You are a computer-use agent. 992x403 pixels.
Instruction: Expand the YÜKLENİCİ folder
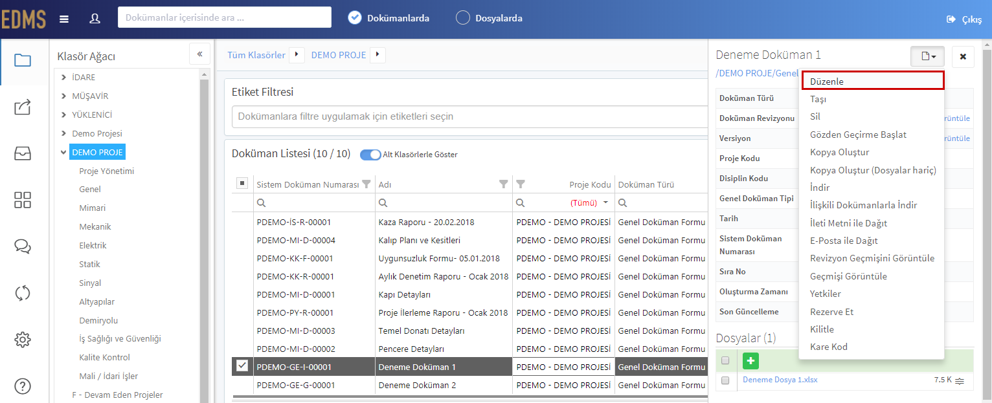(63, 115)
